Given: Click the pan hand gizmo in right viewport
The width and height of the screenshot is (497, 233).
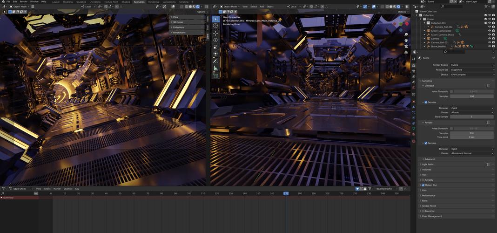Looking at the screenshot, I should (406, 41).
